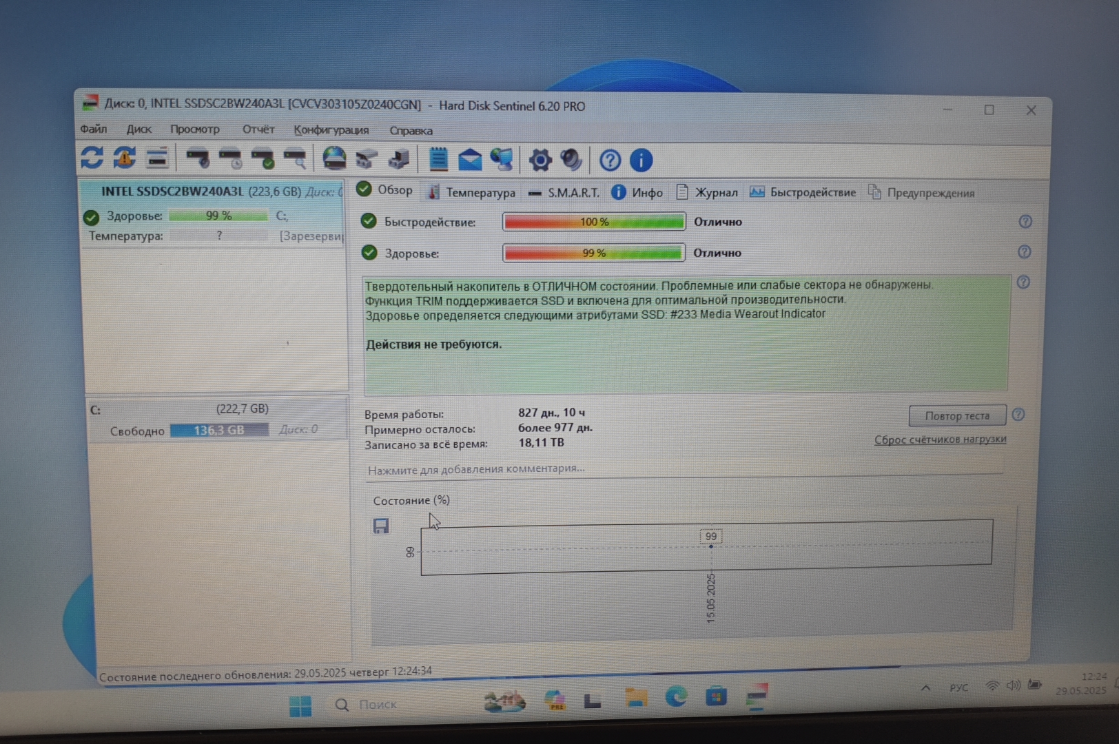Click the Быстродействие 100 % bar
This screenshot has width=1119, height=744.
tap(594, 222)
